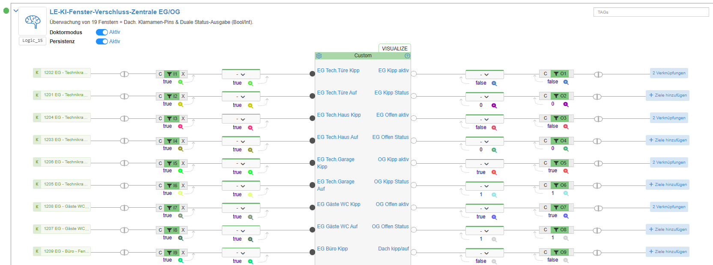Screen dimensions: 713x265
Task: Click the 2 Verknüpfungen button for O1
Action: coord(668,73)
